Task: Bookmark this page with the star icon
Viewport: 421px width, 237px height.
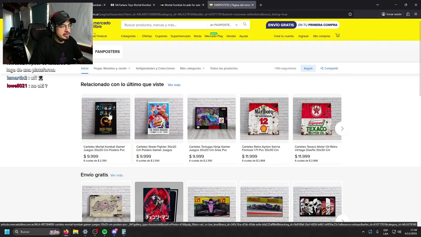Action: click(x=350, y=14)
